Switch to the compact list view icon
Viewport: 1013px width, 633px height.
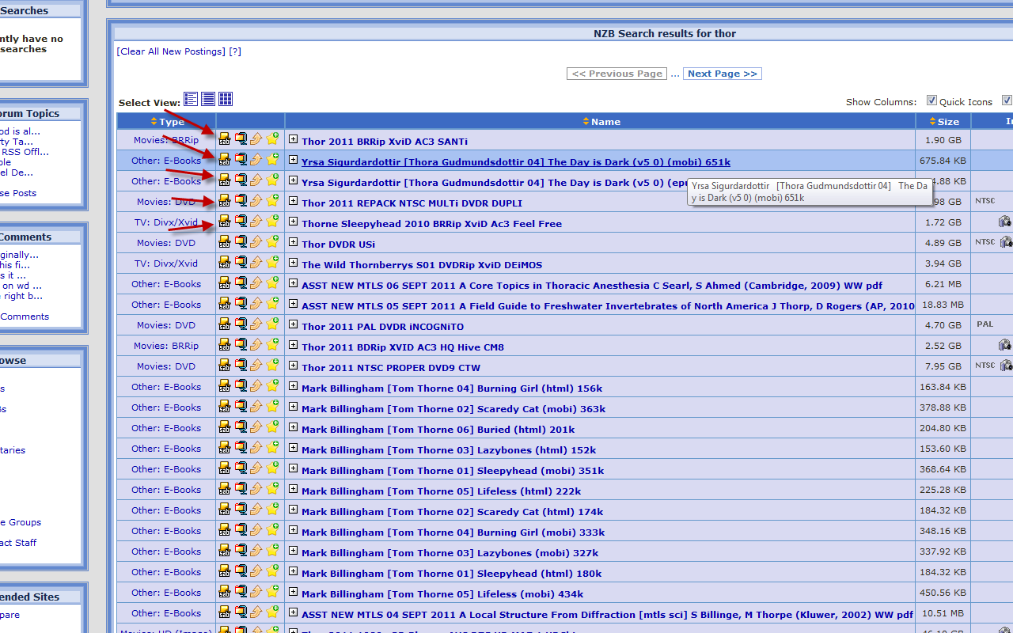(x=208, y=99)
